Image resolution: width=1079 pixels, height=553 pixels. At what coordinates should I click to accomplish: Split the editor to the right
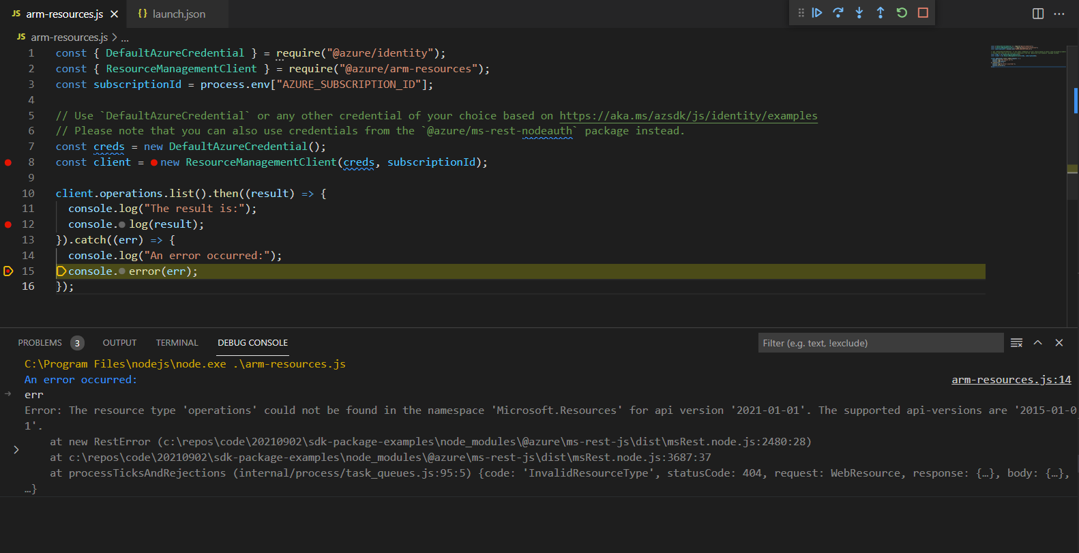coord(1038,14)
